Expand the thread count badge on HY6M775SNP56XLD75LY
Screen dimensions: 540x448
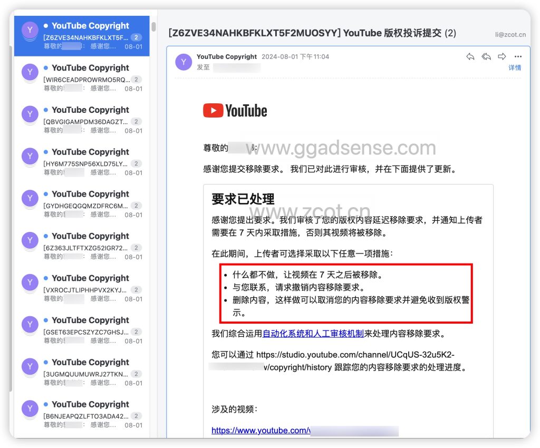tap(137, 163)
